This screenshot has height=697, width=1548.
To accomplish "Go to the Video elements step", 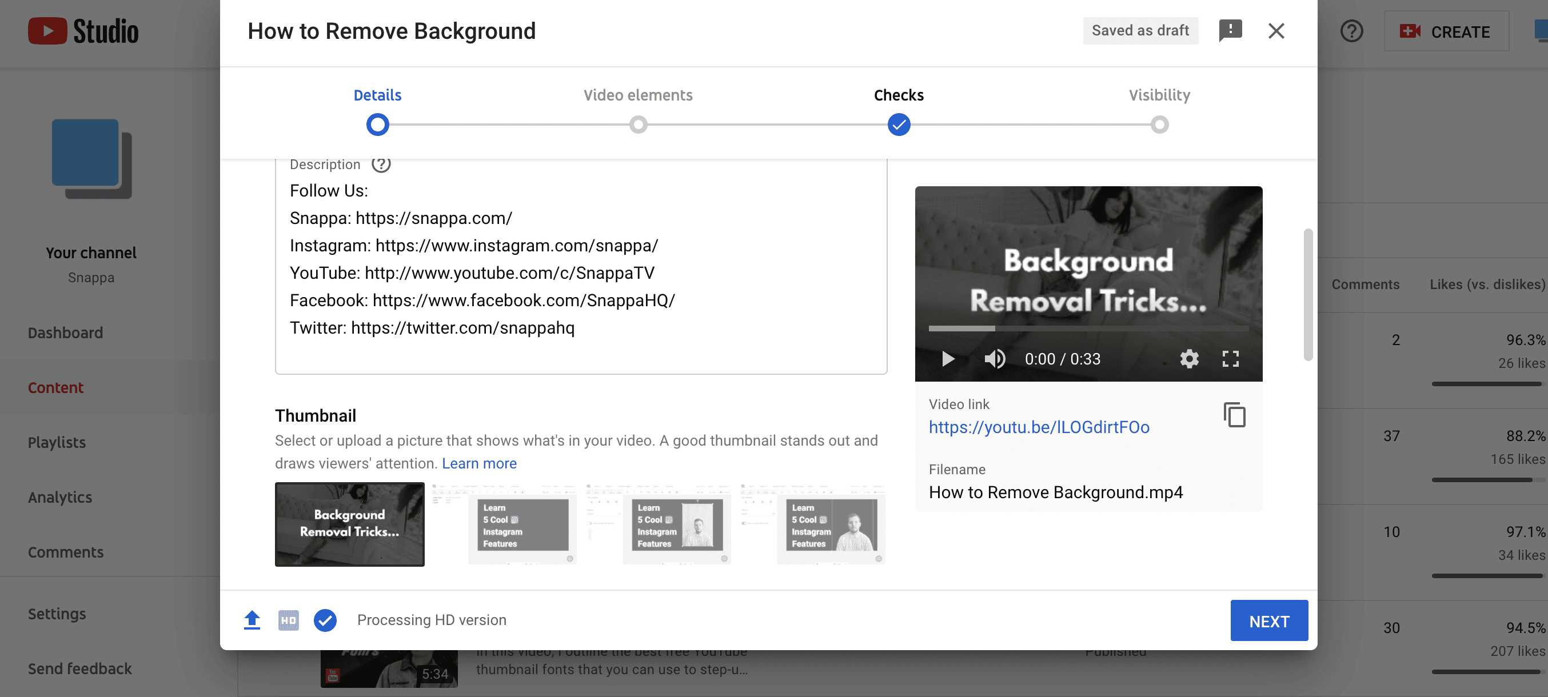I will (637, 95).
